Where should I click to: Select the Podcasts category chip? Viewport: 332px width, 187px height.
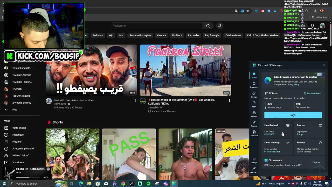point(98,35)
